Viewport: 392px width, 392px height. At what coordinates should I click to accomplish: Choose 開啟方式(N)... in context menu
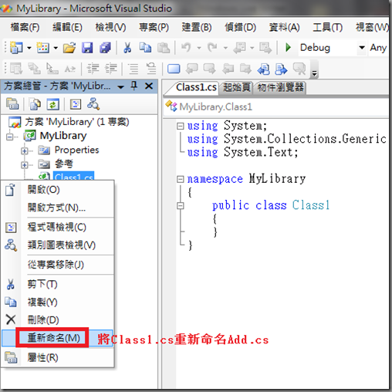pyautogui.click(x=57, y=207)
